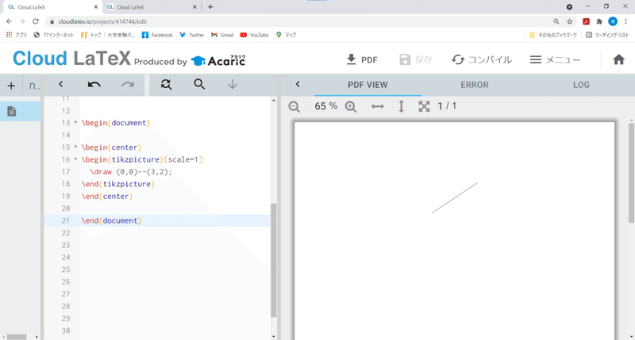The image size is (635, 340).
Task: Toggle fullscreen PDF view
Action: click(424, 106)
